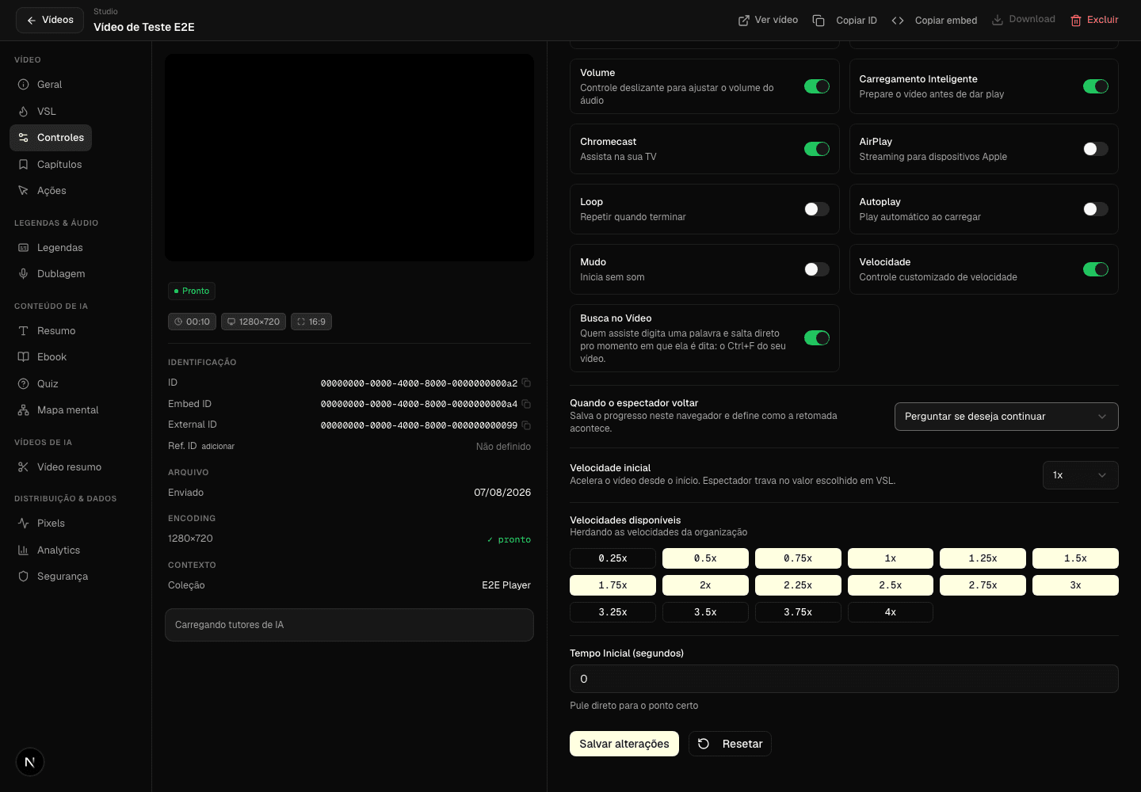Click the Capítulos bookmark icon
This screenshot has height=792, width=1141.
24,165
